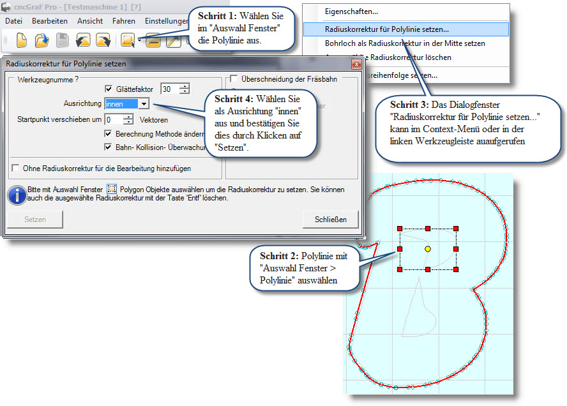The width and height of the screenshot is (567, 406).
Task: Uncheck the Berechnung Methode ändern checkbox
Action: 108,134
